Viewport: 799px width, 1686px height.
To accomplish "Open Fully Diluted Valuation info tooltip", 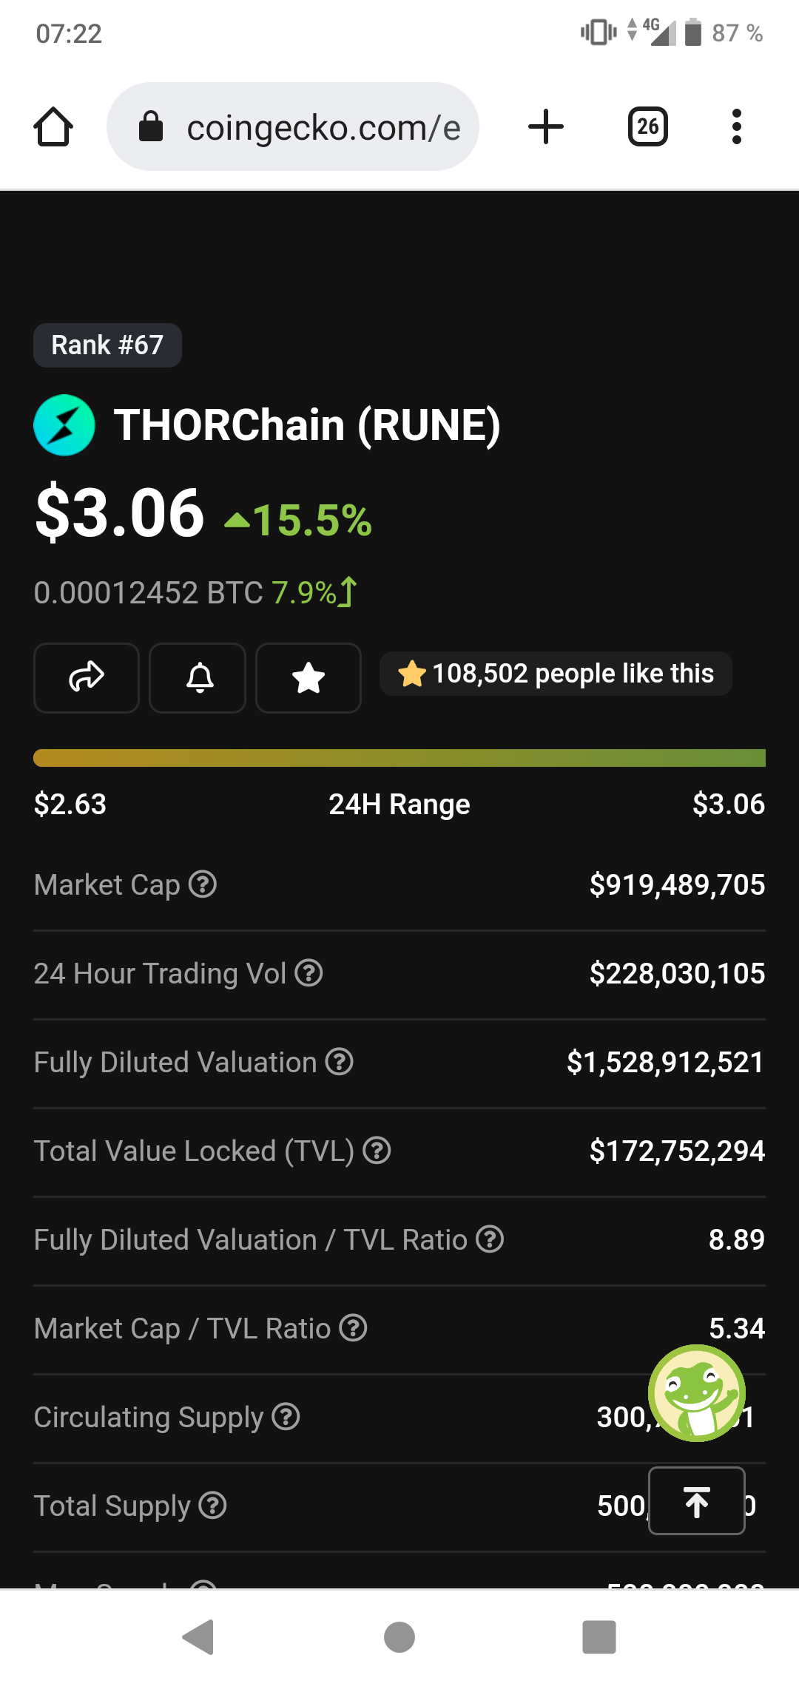I will [x=340, y=1062].
